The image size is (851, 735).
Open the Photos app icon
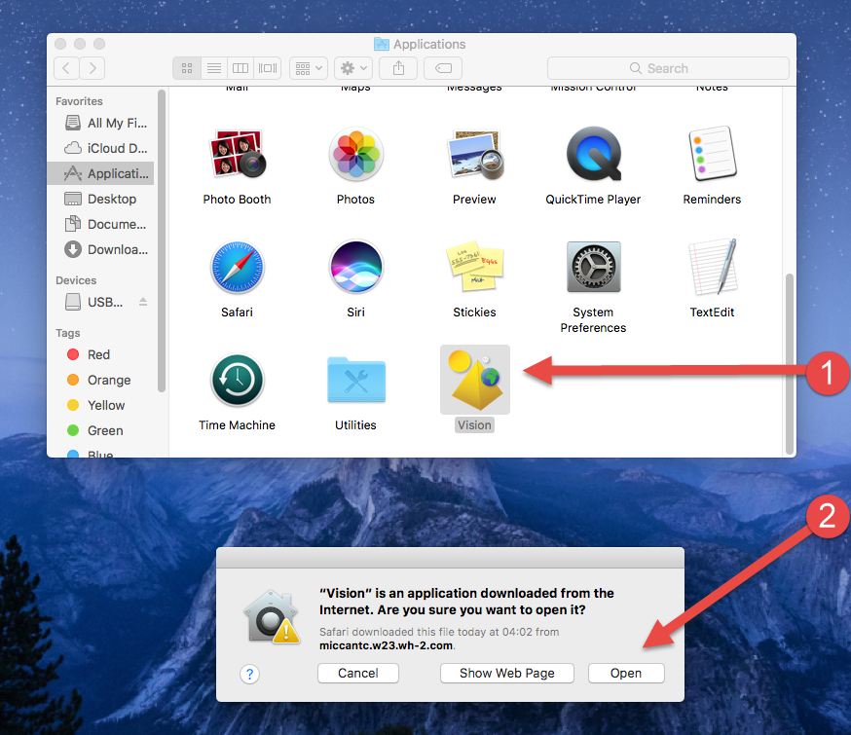pos(356,155)
